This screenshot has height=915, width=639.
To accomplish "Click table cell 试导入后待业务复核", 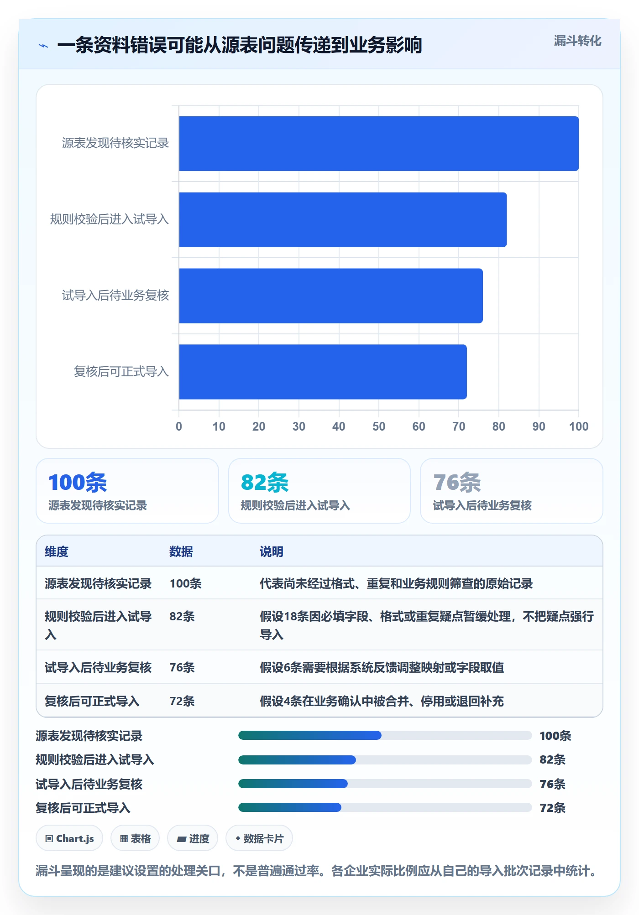I will coord(98,667).
